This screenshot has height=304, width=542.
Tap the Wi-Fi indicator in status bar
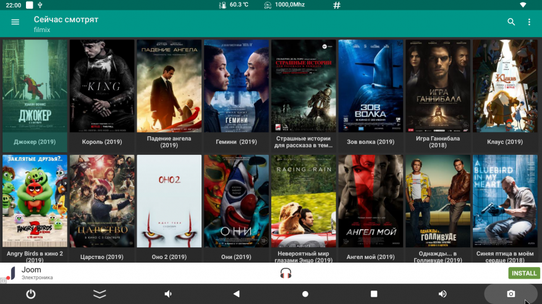tap(523, 5)
